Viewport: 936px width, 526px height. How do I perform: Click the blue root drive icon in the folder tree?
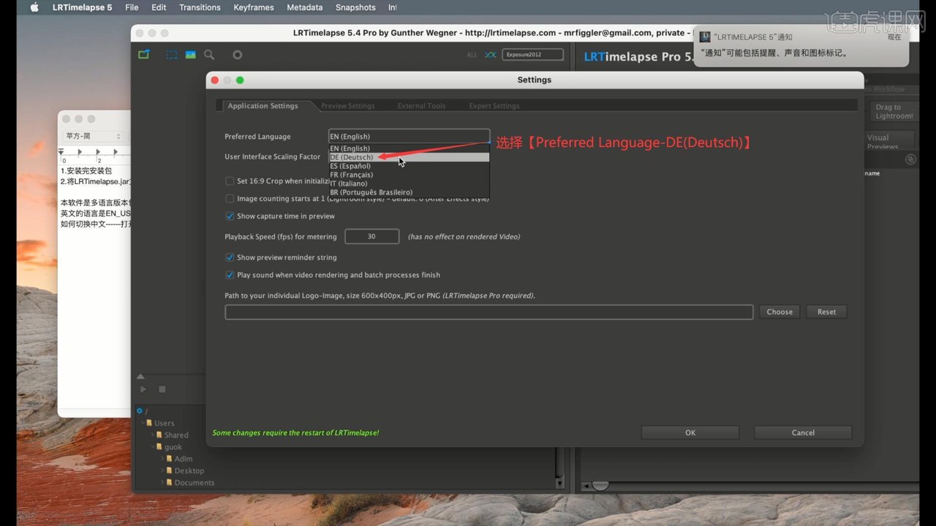tap(140, 411)
